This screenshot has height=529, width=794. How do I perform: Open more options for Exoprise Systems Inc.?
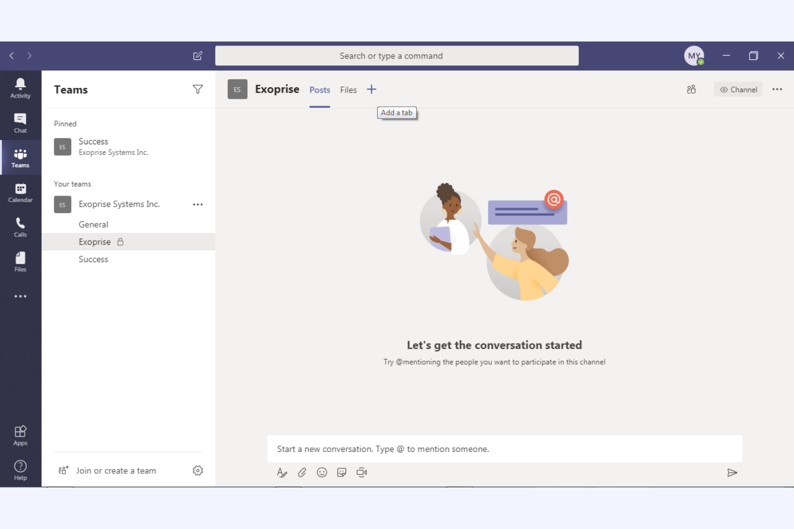[x=197, y=204]
